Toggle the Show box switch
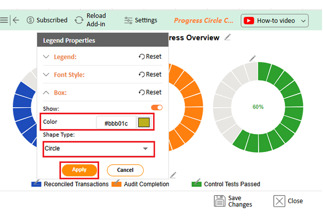This screenshot has width=323, height=219. click(157, 108)
